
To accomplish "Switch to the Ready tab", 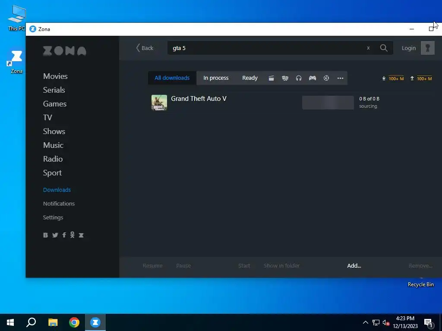I will pos(250,78).
